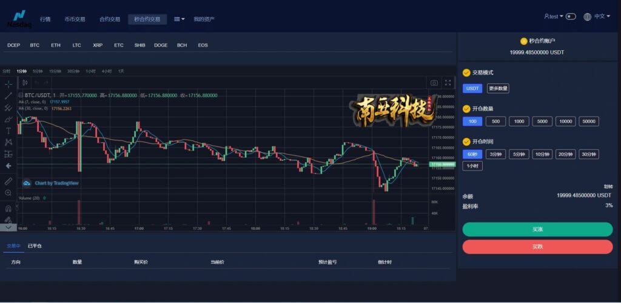Click the TradingView cloud logo
Viewport: 621px width, 303px height.
27,183
